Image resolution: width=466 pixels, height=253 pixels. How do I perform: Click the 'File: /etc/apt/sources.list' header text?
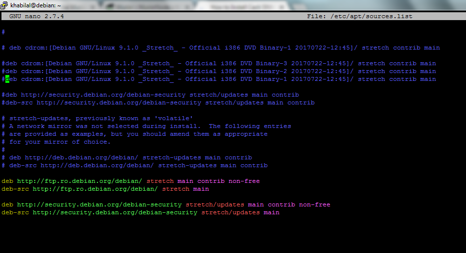click(x=360, y=16)
